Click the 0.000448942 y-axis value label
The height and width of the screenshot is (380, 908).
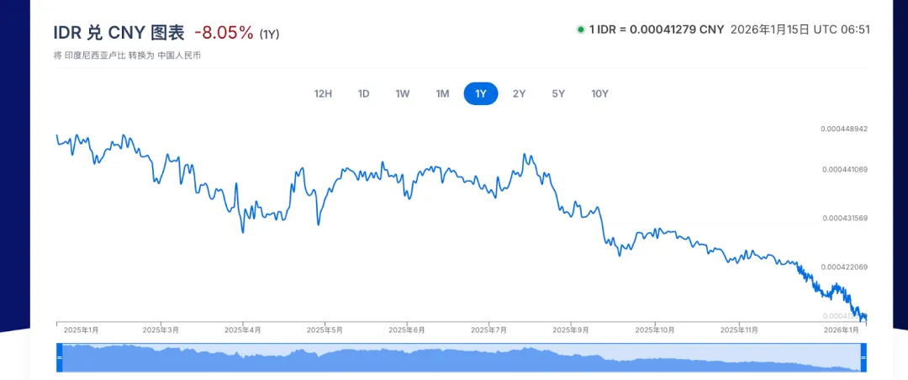[x=843, y=129]
